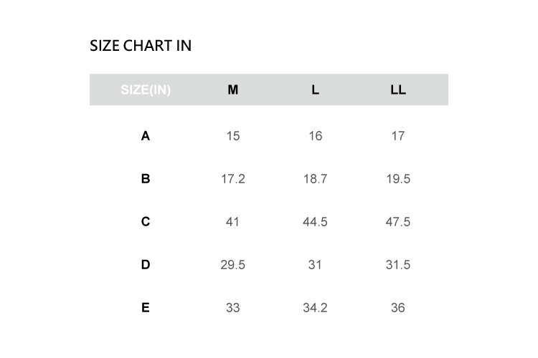Click row label A
The width and height of the screenshot is (538, 358).
(146, 135)
